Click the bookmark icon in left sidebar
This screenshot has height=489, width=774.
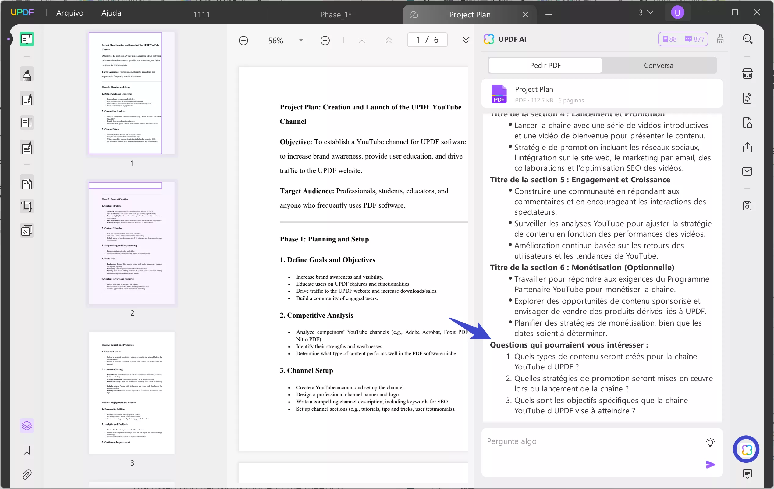coord(27,450)
